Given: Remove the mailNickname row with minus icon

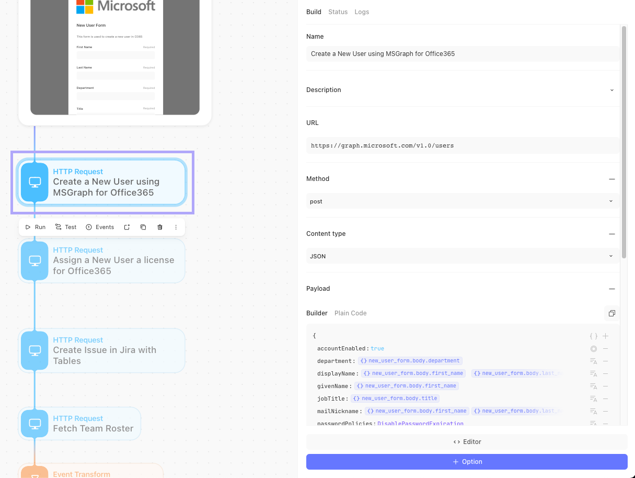Looking at the screenshot, I should (605, 411).
